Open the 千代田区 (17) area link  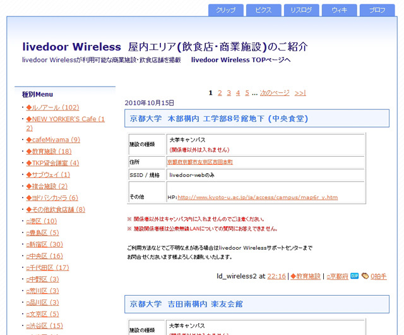pyautogui.click(x=48, y=267)
